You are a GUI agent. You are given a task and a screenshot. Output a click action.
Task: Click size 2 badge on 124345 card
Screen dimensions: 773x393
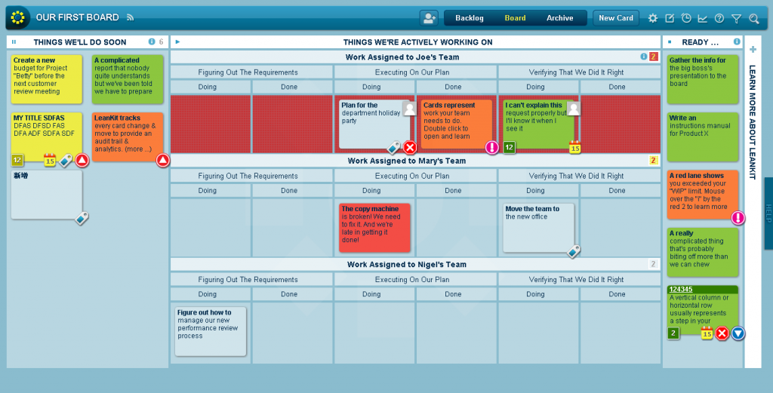673,333
